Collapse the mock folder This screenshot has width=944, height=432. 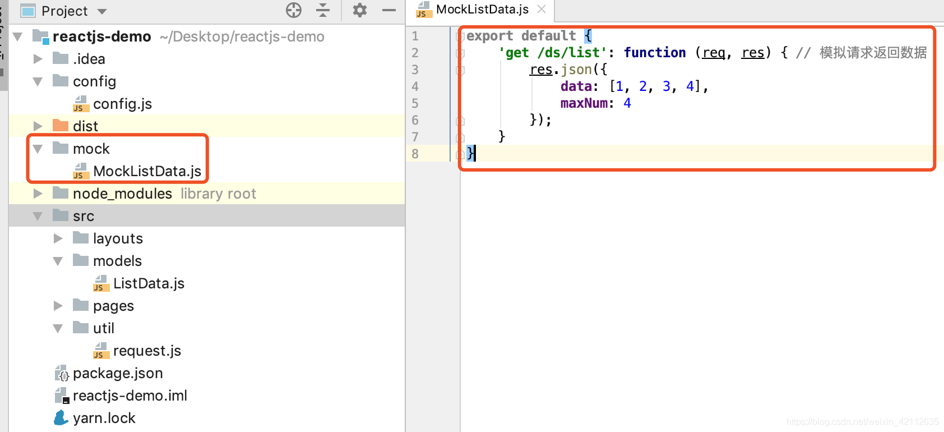point(38,149)
